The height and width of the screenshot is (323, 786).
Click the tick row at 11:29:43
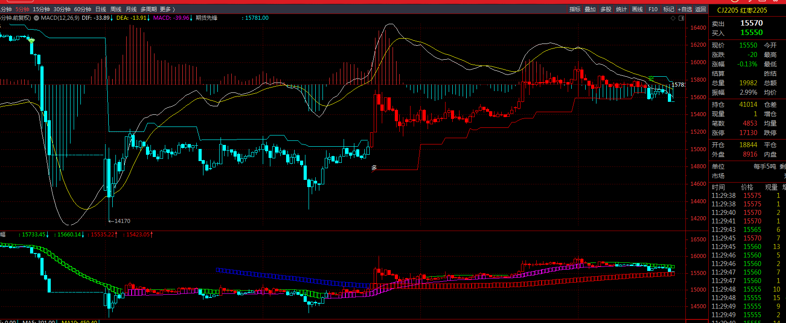coord(747,230)
